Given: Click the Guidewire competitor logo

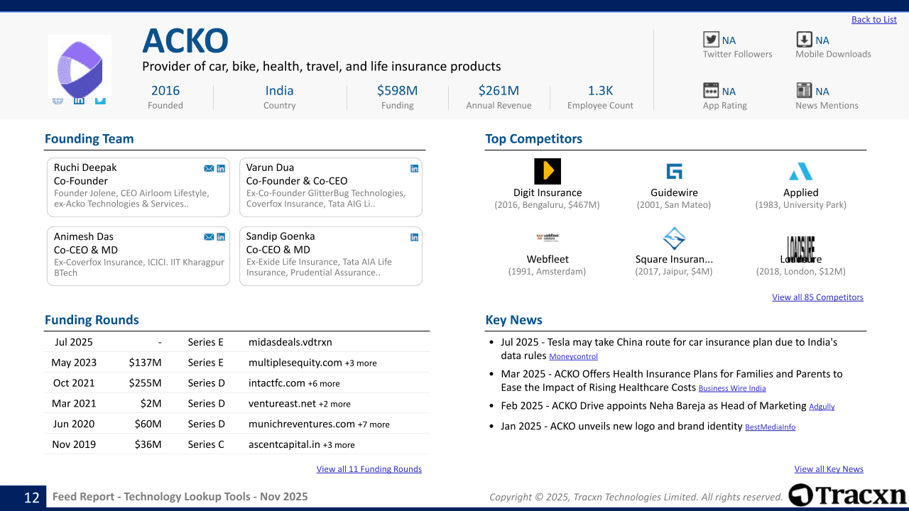Looking at the screenshot, I should point(674,172).
